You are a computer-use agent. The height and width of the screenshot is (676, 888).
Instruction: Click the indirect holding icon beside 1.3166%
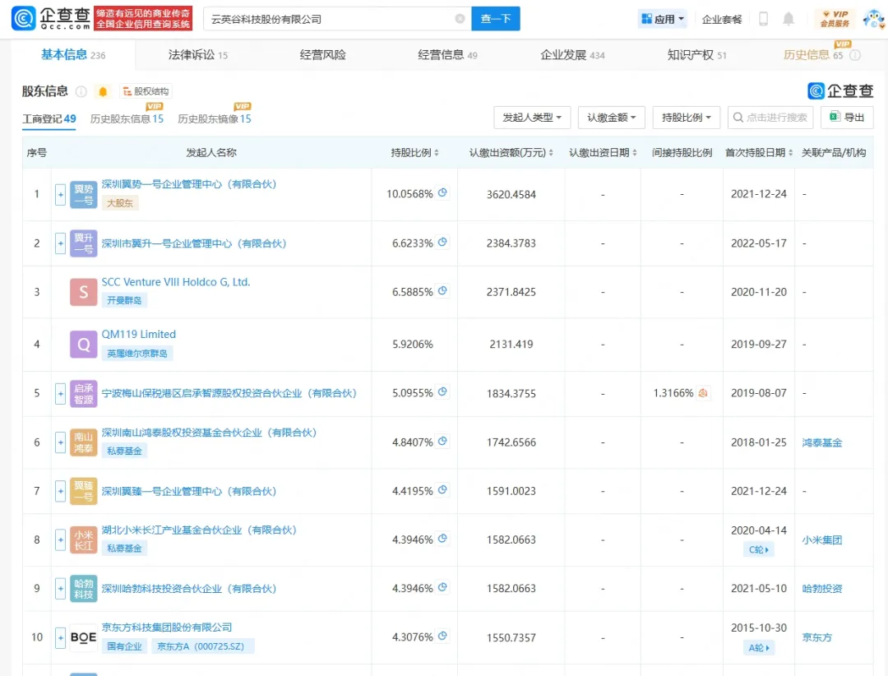[x=703, y=392]
